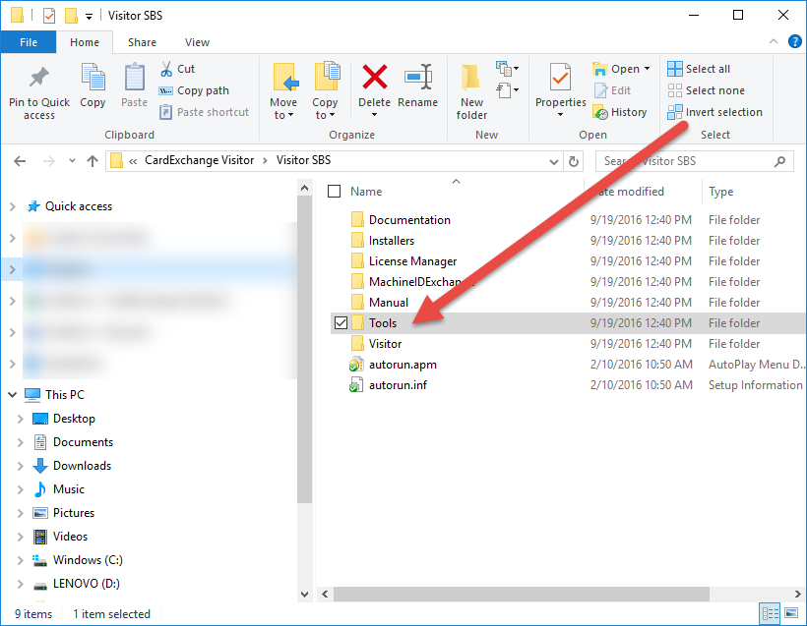Click the Properties quick access toolbar icon
This screenshot has width=807, height=626.
click(x=49, y=16)
